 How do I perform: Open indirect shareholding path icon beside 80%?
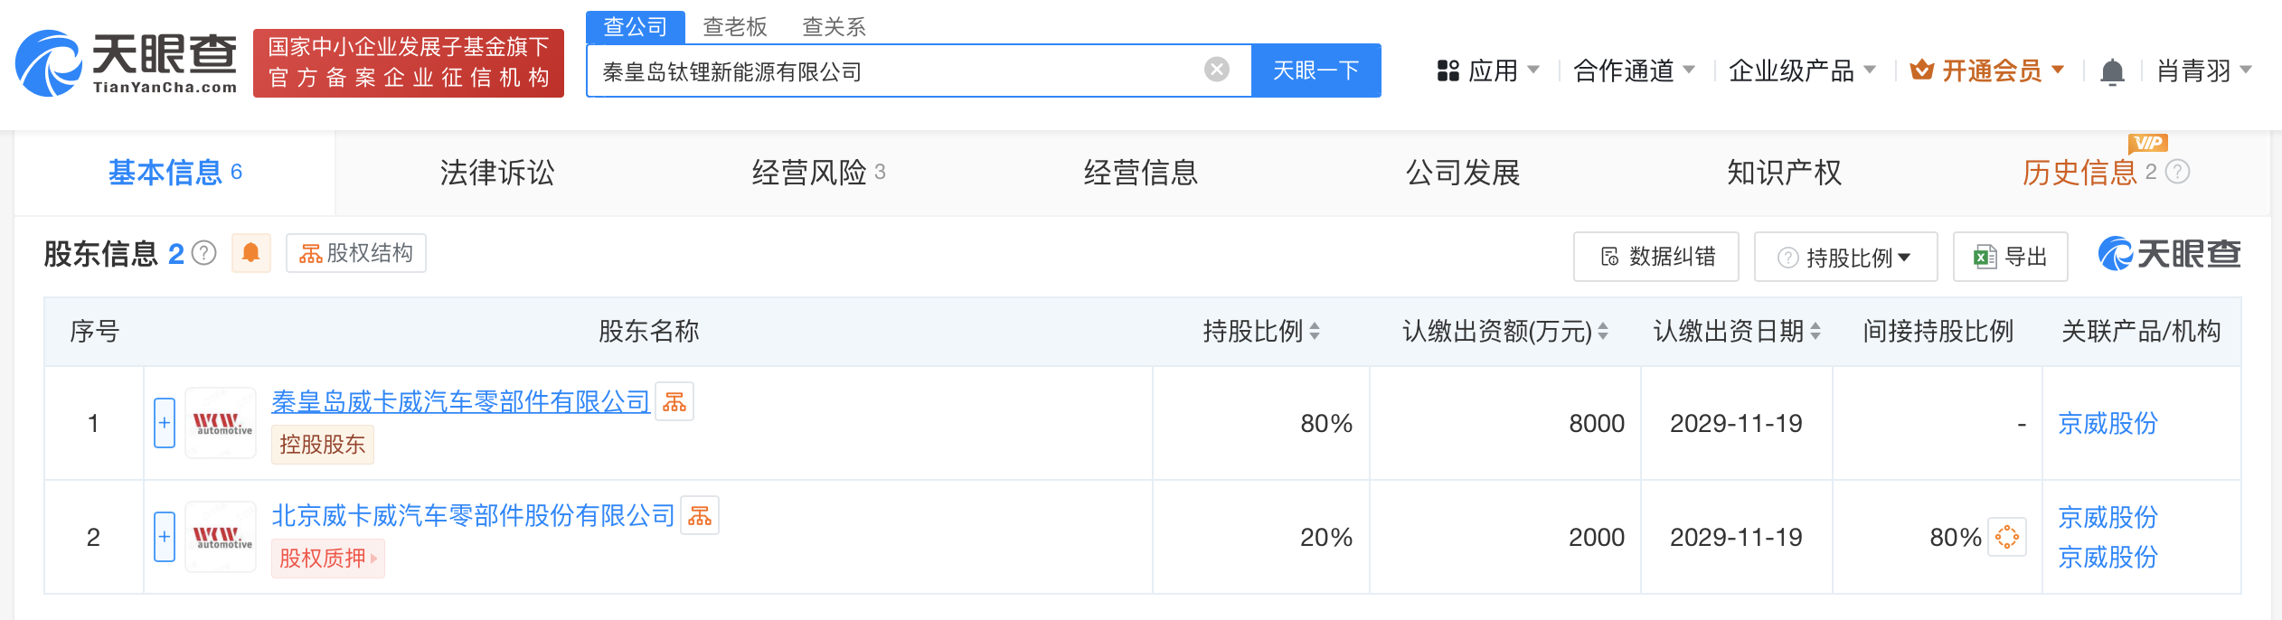(x=2007, y=537)
